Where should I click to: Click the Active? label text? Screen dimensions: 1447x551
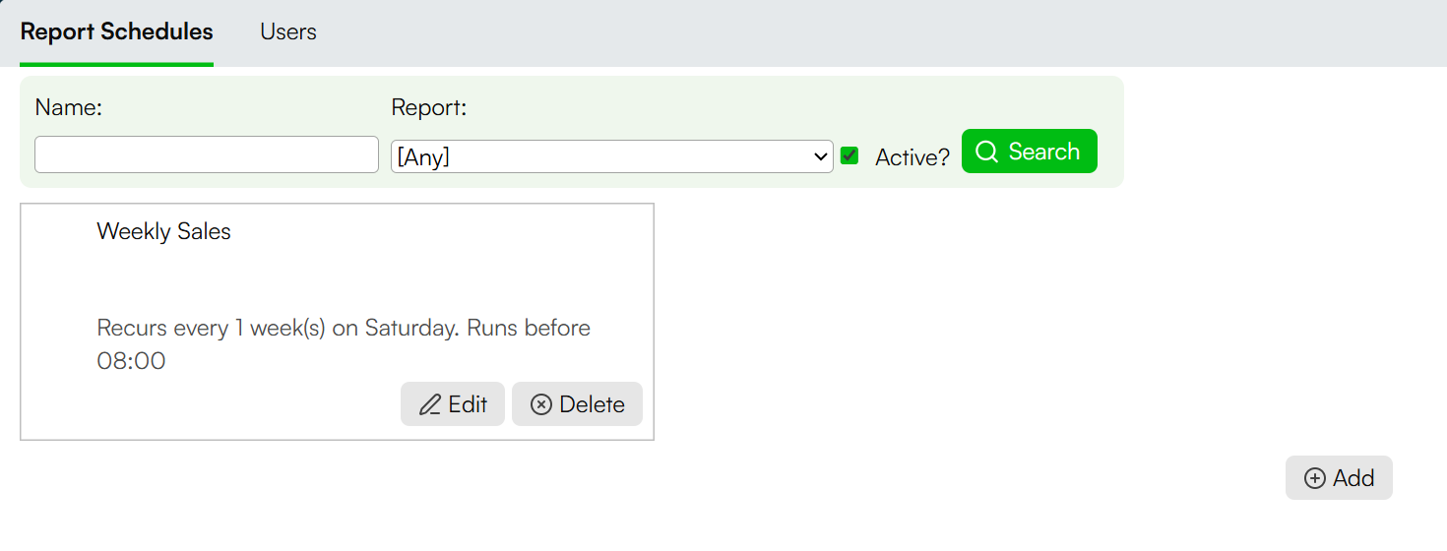912,157
